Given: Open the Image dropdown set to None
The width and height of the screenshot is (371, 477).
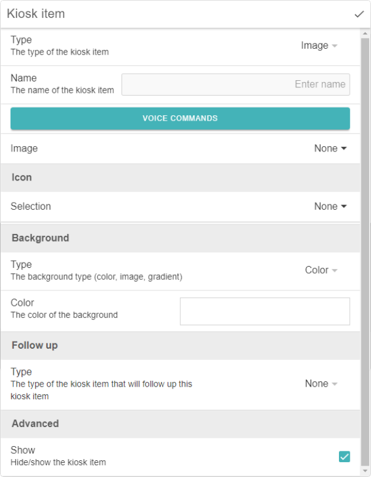Looking at the screenshot, I should coord(330,149).
